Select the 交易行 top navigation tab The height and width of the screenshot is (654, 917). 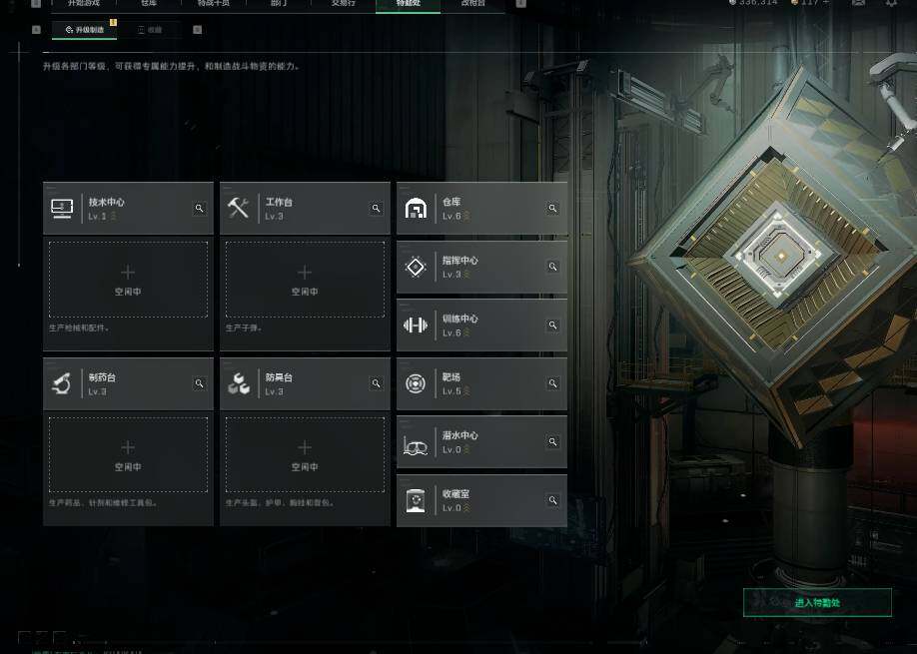point(344,5)
